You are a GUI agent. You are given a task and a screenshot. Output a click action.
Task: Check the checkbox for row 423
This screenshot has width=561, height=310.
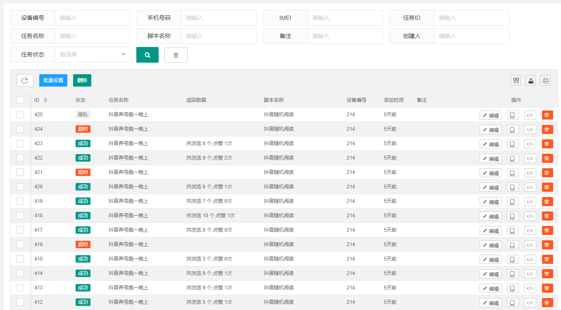(20, 143)
